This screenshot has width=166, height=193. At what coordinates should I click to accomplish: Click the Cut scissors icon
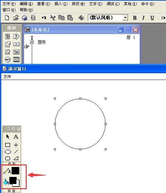point(53,18)
